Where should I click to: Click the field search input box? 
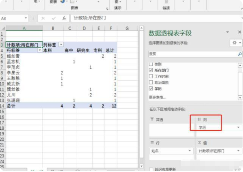tap(190, 53)
